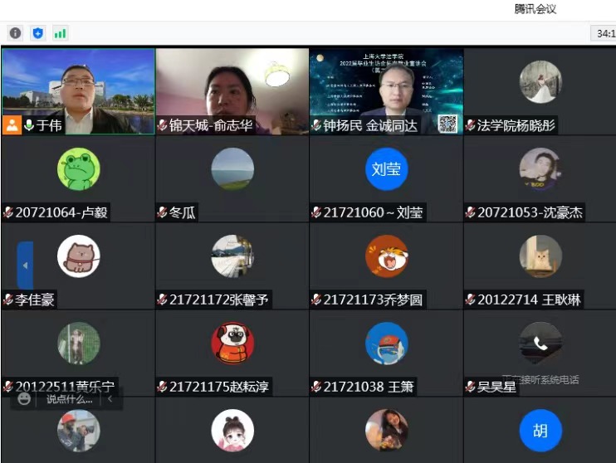Click the blue 刘莹 avatar circle
The image size is (616, 463).
point(386,169)
